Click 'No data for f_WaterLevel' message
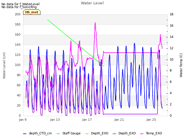This screenshot has width=185, height=139. (x=21, y=4)
